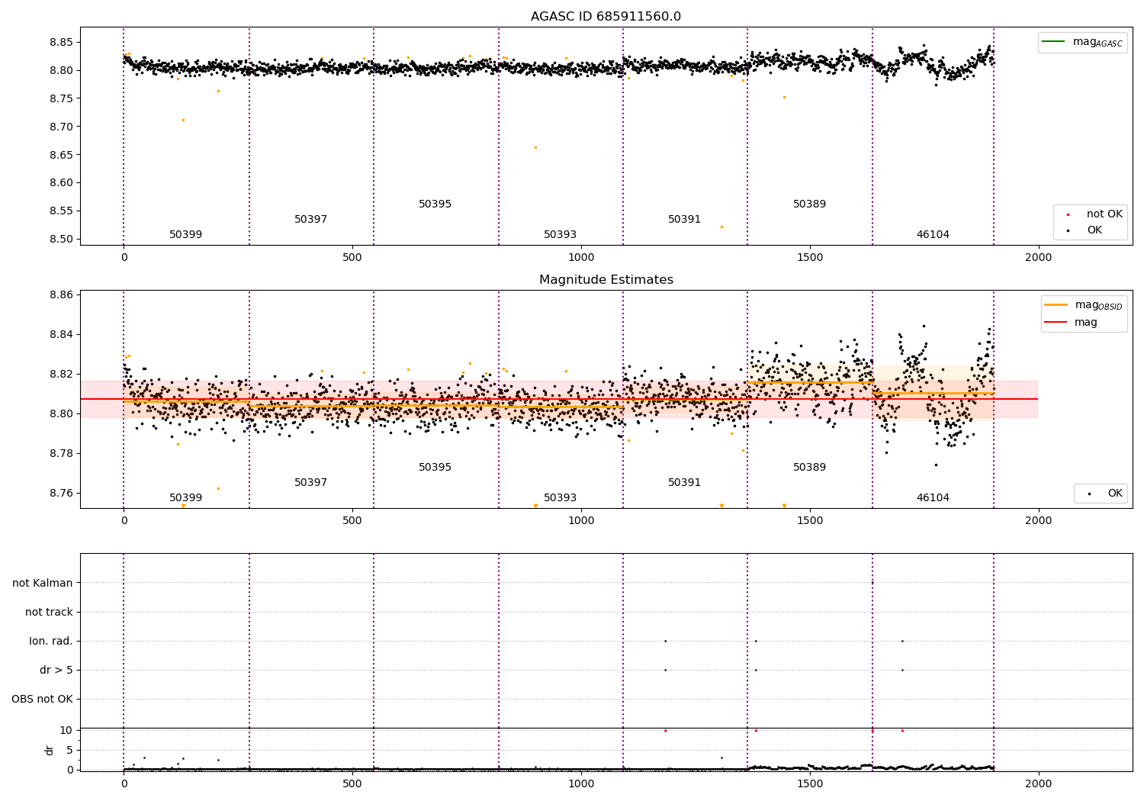Click the 10 tick on the dr axis
The height and width of the screenshot is (801, 1144).
[66, 731]
